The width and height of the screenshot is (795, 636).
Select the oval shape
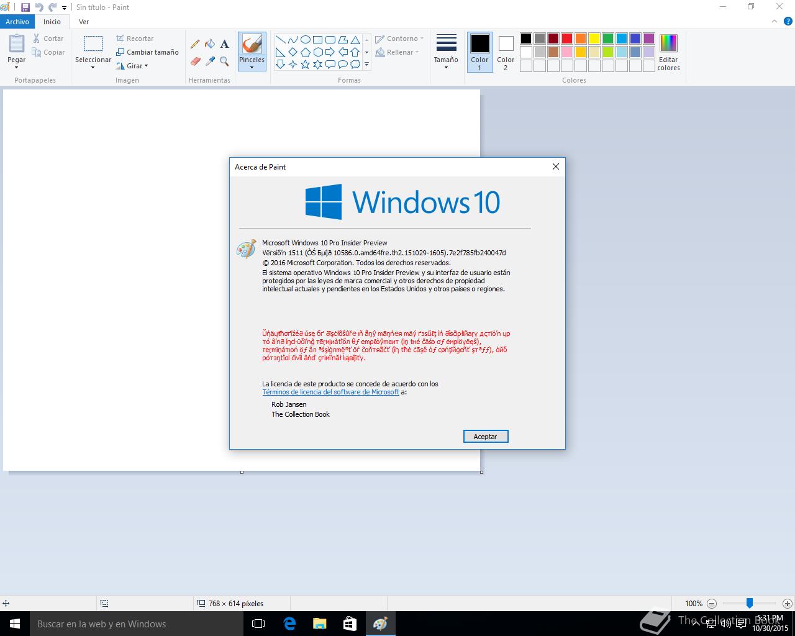305,40
